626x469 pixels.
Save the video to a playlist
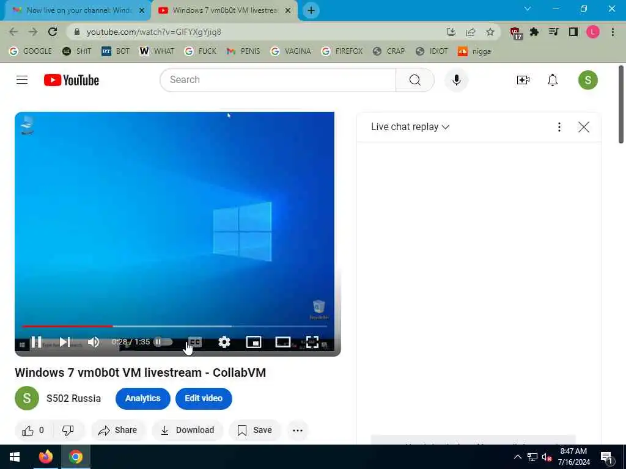(255, 431)
